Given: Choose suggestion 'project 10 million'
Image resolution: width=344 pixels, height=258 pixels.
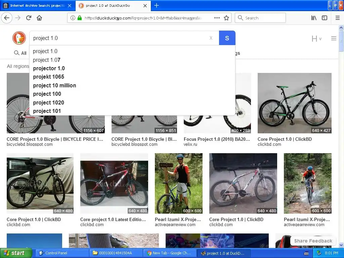Looking at the screenshot, I should [132, 85].
